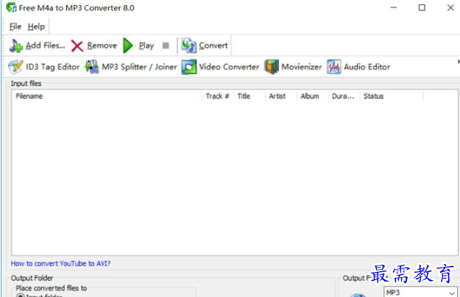Screen dimensions: 460x297
Task: Open the Help menu
Action: coord(36,26)
